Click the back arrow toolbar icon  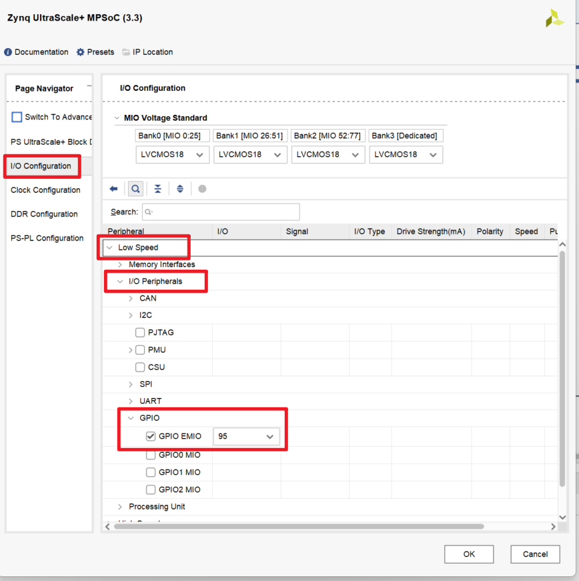(113, 189)
